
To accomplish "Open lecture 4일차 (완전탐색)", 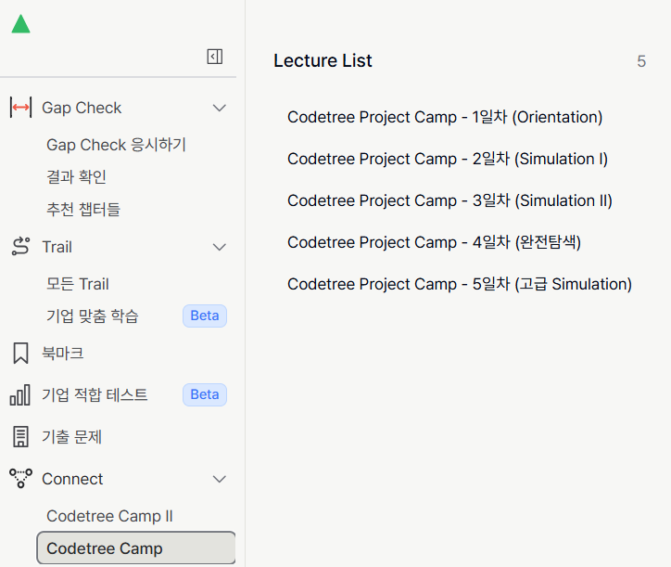I will pos(434,242).
